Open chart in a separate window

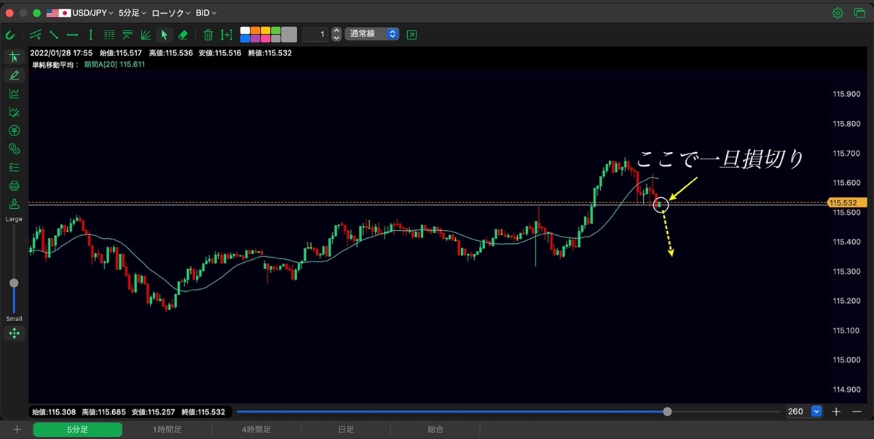click(x=412, y=34)
